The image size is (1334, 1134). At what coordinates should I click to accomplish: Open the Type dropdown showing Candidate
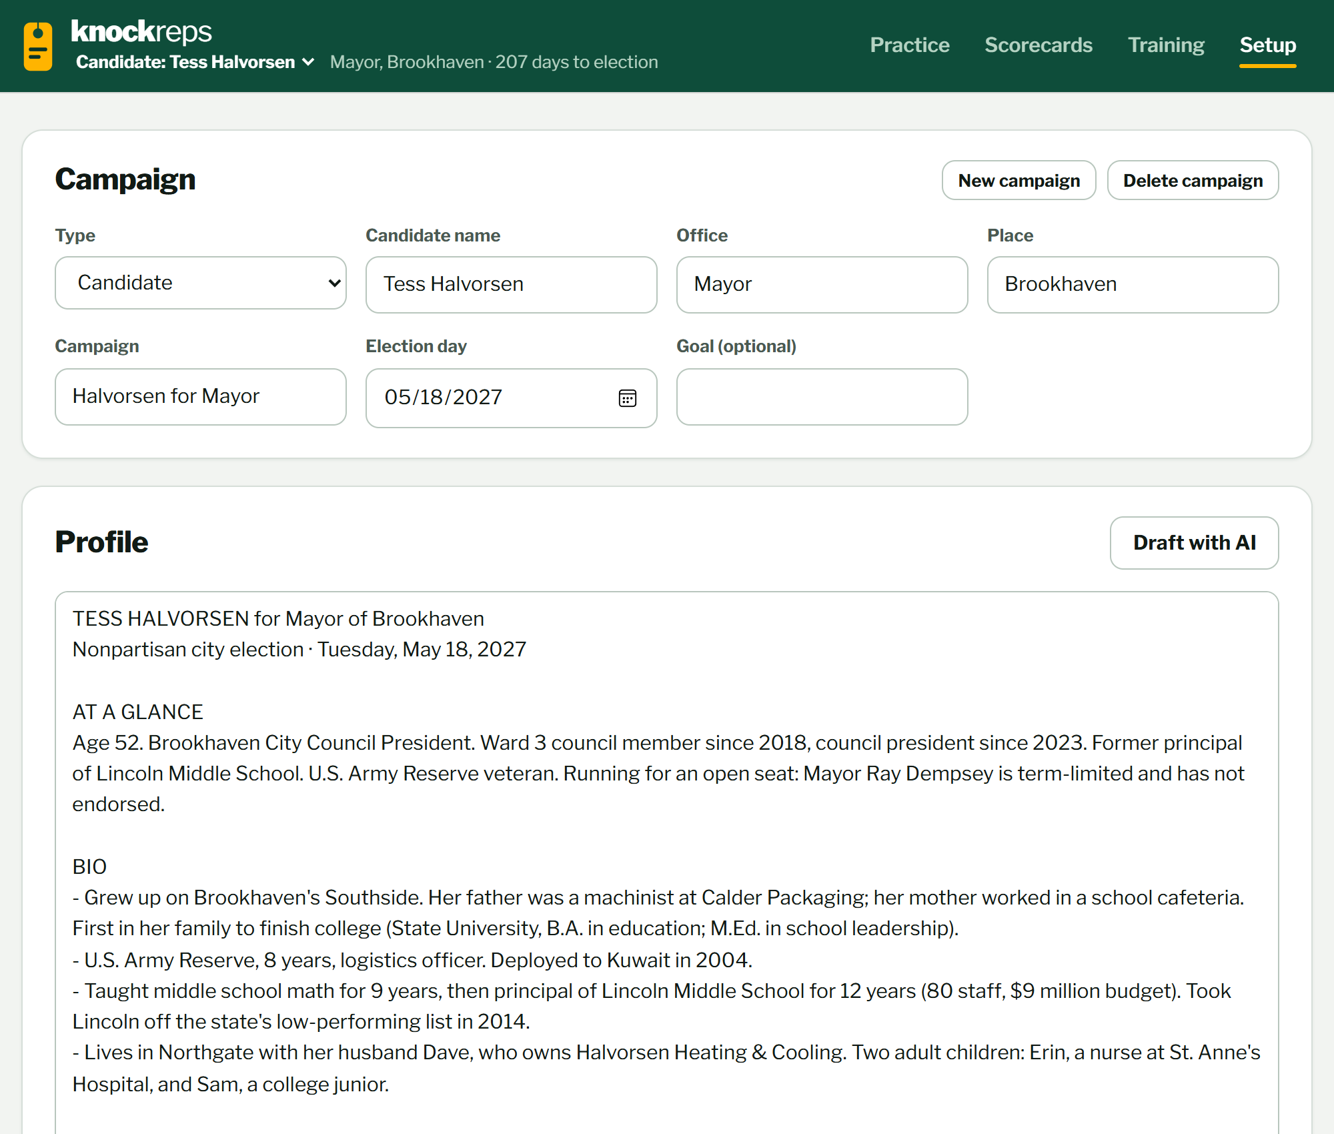(x=201, y=283)
